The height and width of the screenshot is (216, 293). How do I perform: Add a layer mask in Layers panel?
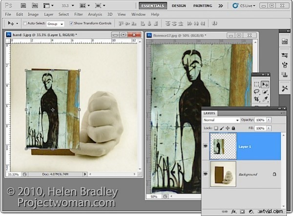click(242, 212)
